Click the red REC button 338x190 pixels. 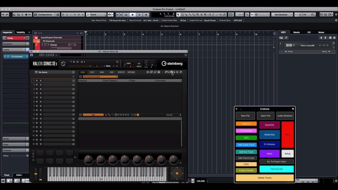pyautogui.click(x=288, y=135)
